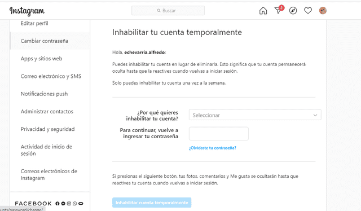
Task: Open Administrar contactos settings
Action: pyautogui.click(x=47, y=112)
